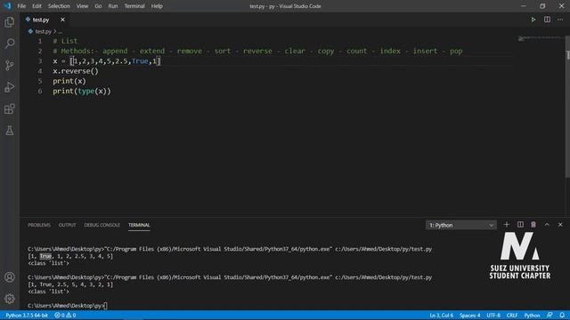Open the Terminal menu
The width and height of the screenshot is (570, 320).
(134, 6)
